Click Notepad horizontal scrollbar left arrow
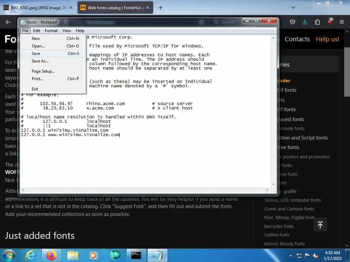This screenshot has width=350, height=262. point(23,190)
